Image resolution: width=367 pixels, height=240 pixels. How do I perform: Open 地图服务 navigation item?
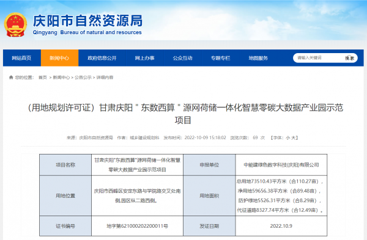tap(258, 58)
